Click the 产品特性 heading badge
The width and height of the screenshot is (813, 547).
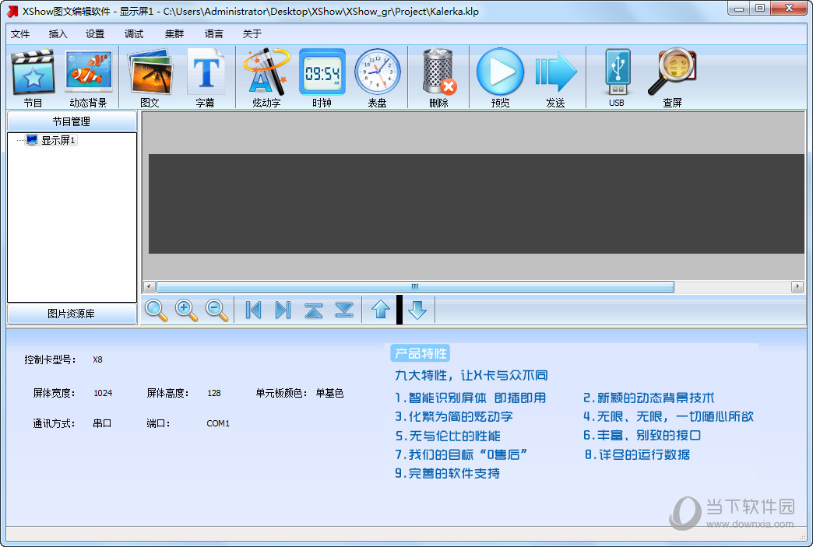420,354
